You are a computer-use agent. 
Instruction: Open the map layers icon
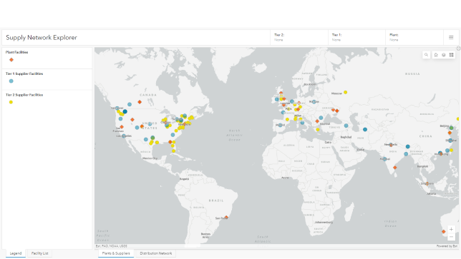pyautogui.click(x=444, y=55)
